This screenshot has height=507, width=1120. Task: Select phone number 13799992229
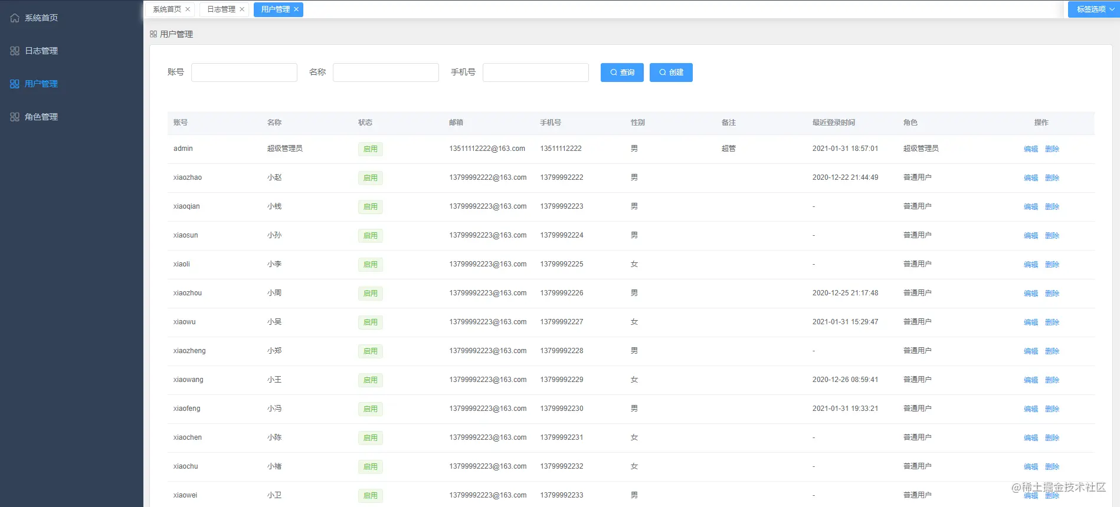click(562, 380)
